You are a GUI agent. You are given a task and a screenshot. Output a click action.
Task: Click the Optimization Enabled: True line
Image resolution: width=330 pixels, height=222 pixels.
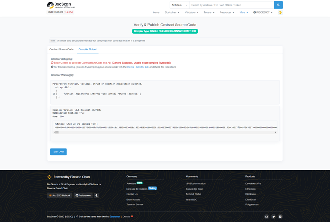point(68,113)
